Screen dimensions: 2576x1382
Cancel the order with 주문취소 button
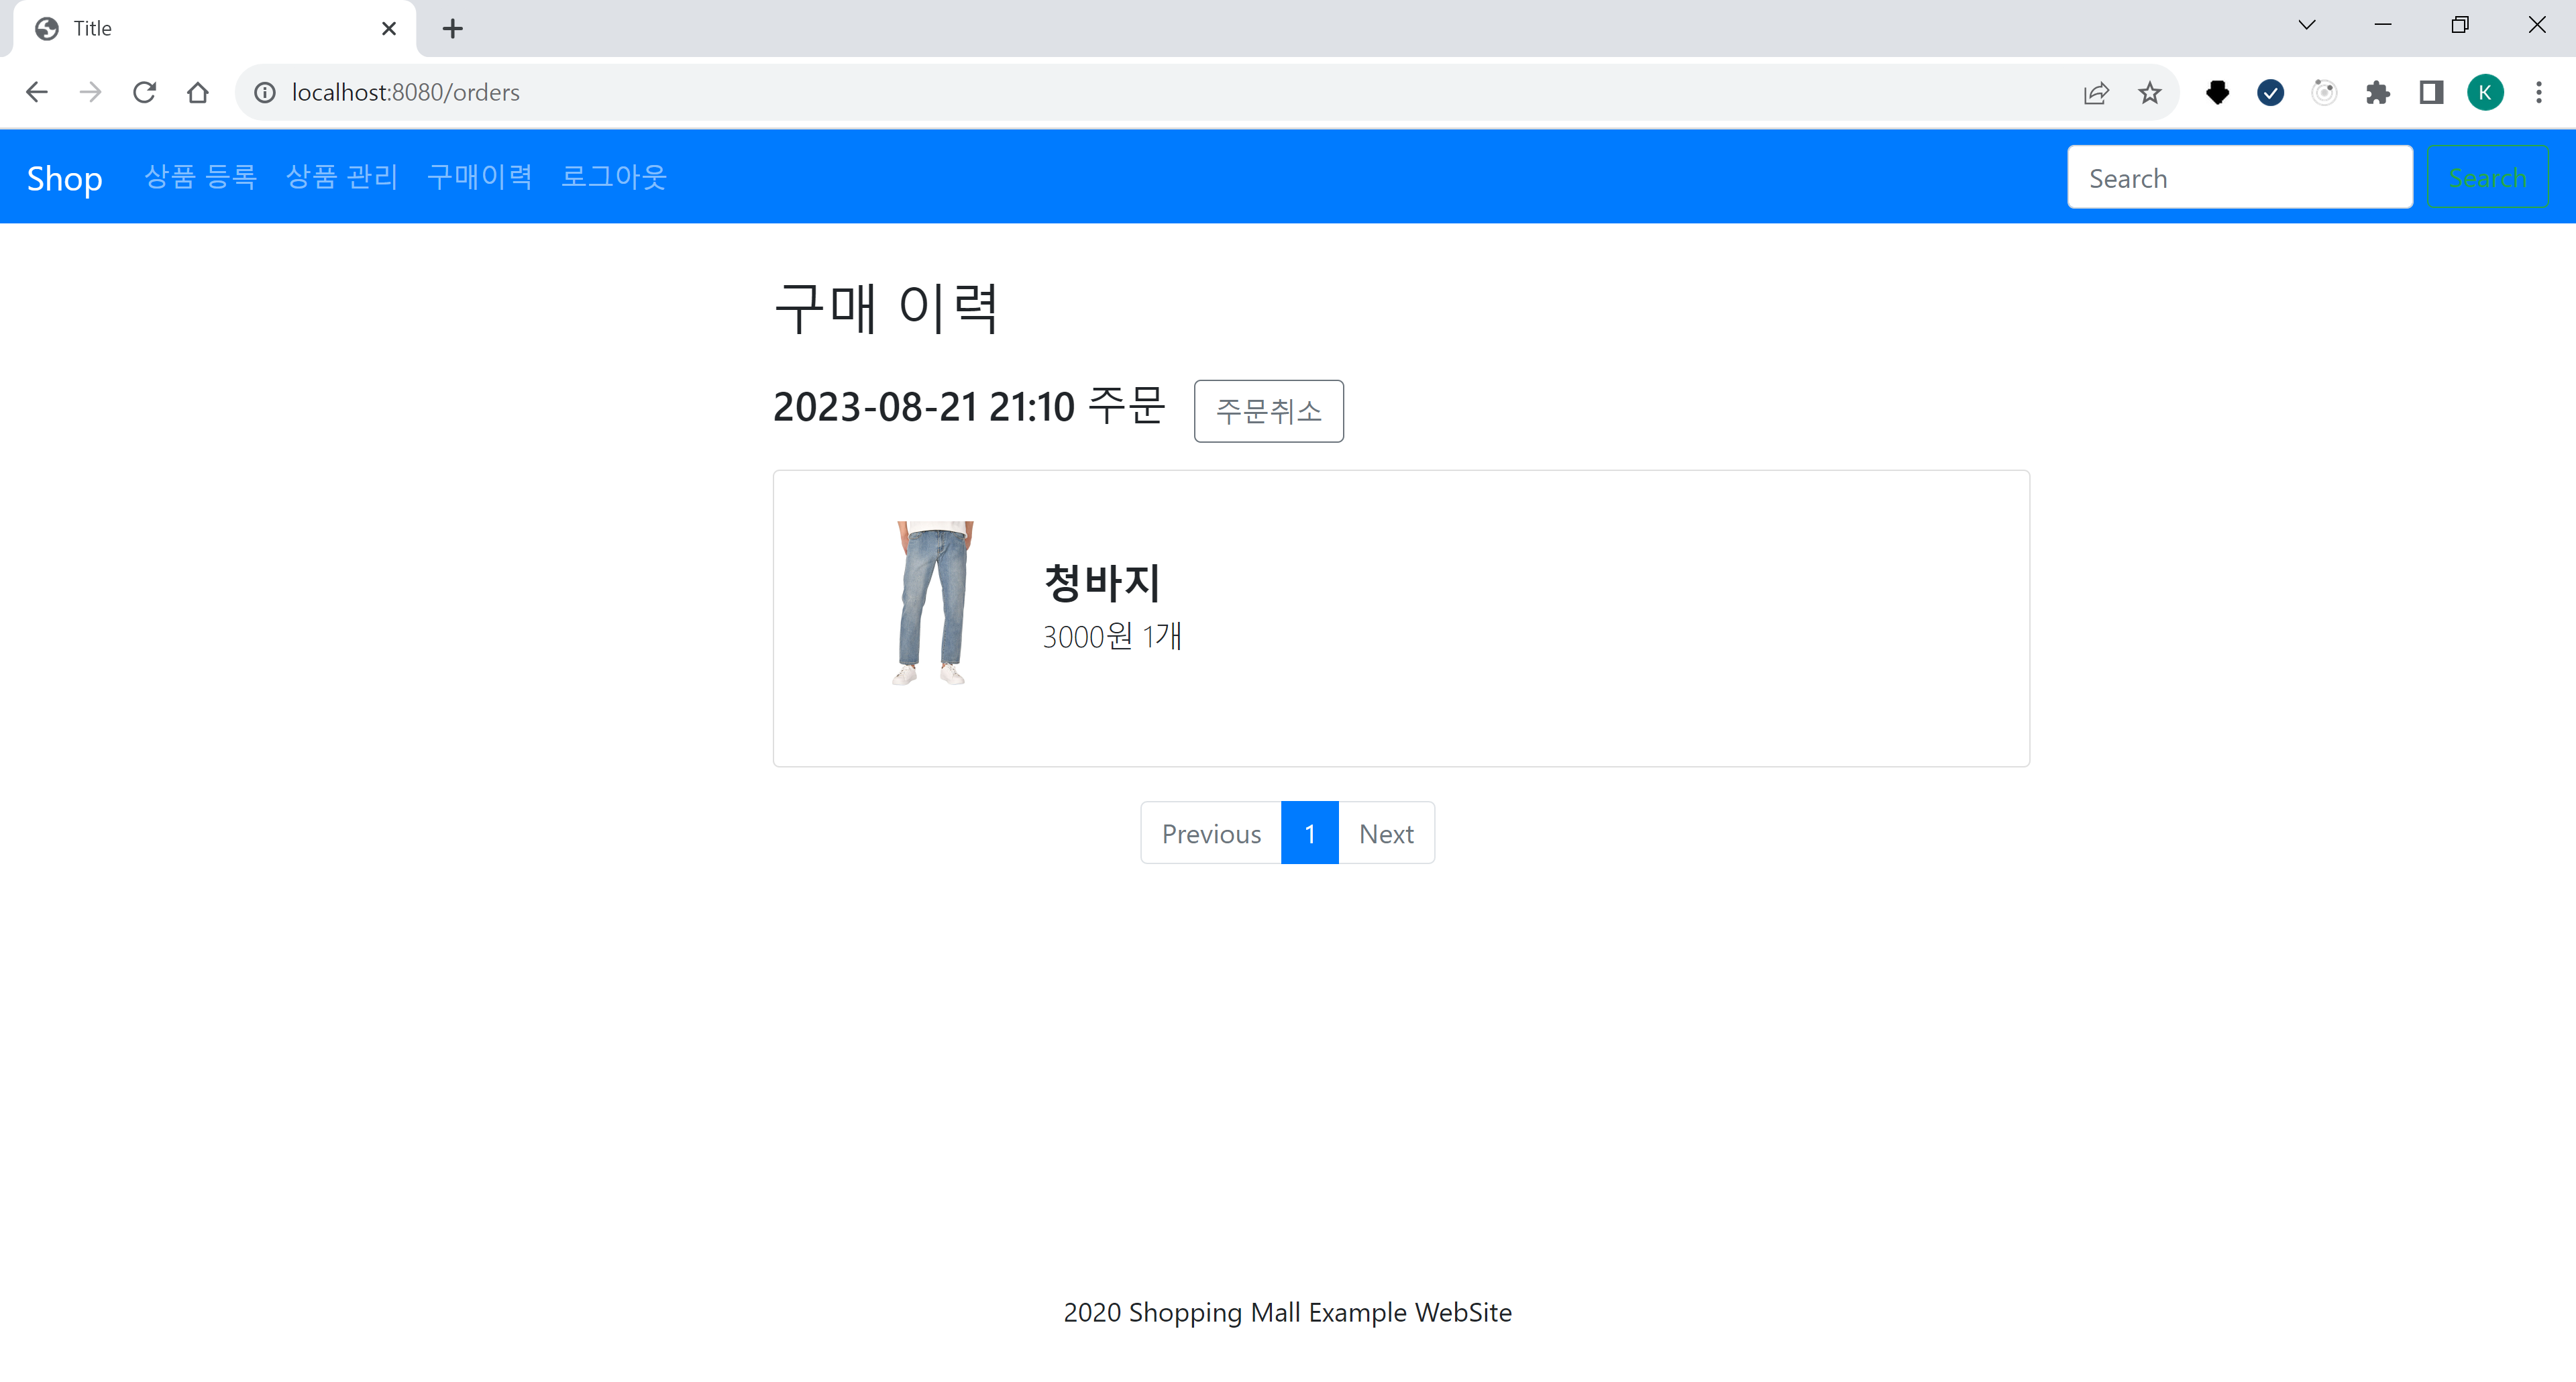tap(1268, 411)
